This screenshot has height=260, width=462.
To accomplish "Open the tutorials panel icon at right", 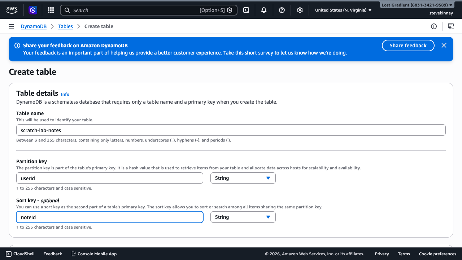I will pos(451,26).
